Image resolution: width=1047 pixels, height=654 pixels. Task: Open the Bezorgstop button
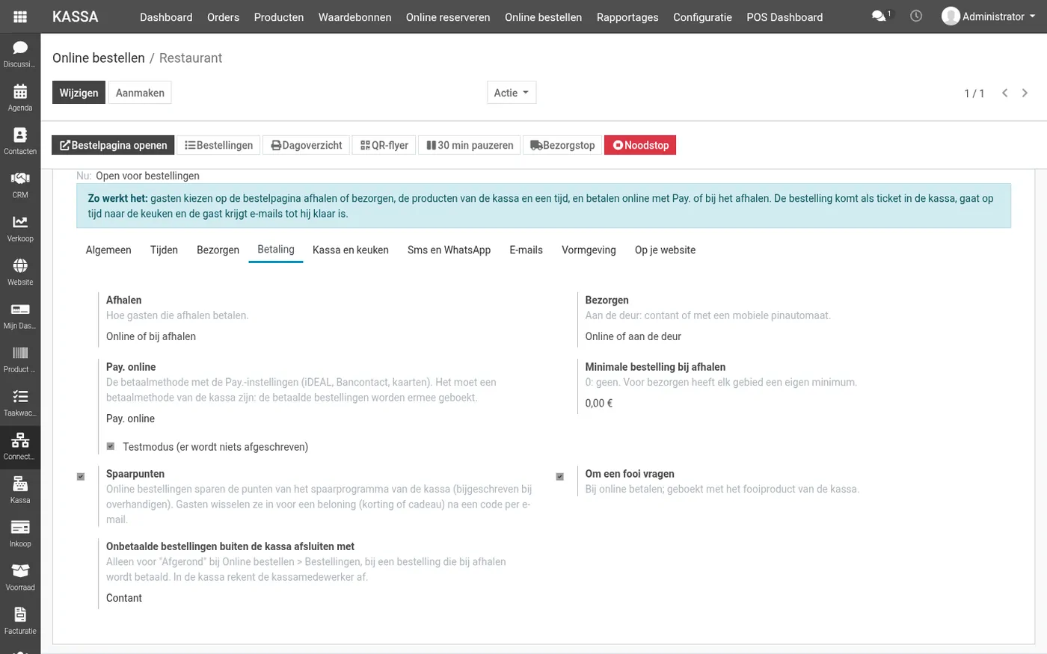562,145
